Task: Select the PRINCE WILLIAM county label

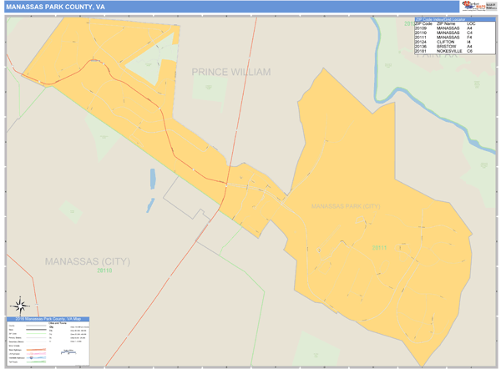Action: (231, 72)
